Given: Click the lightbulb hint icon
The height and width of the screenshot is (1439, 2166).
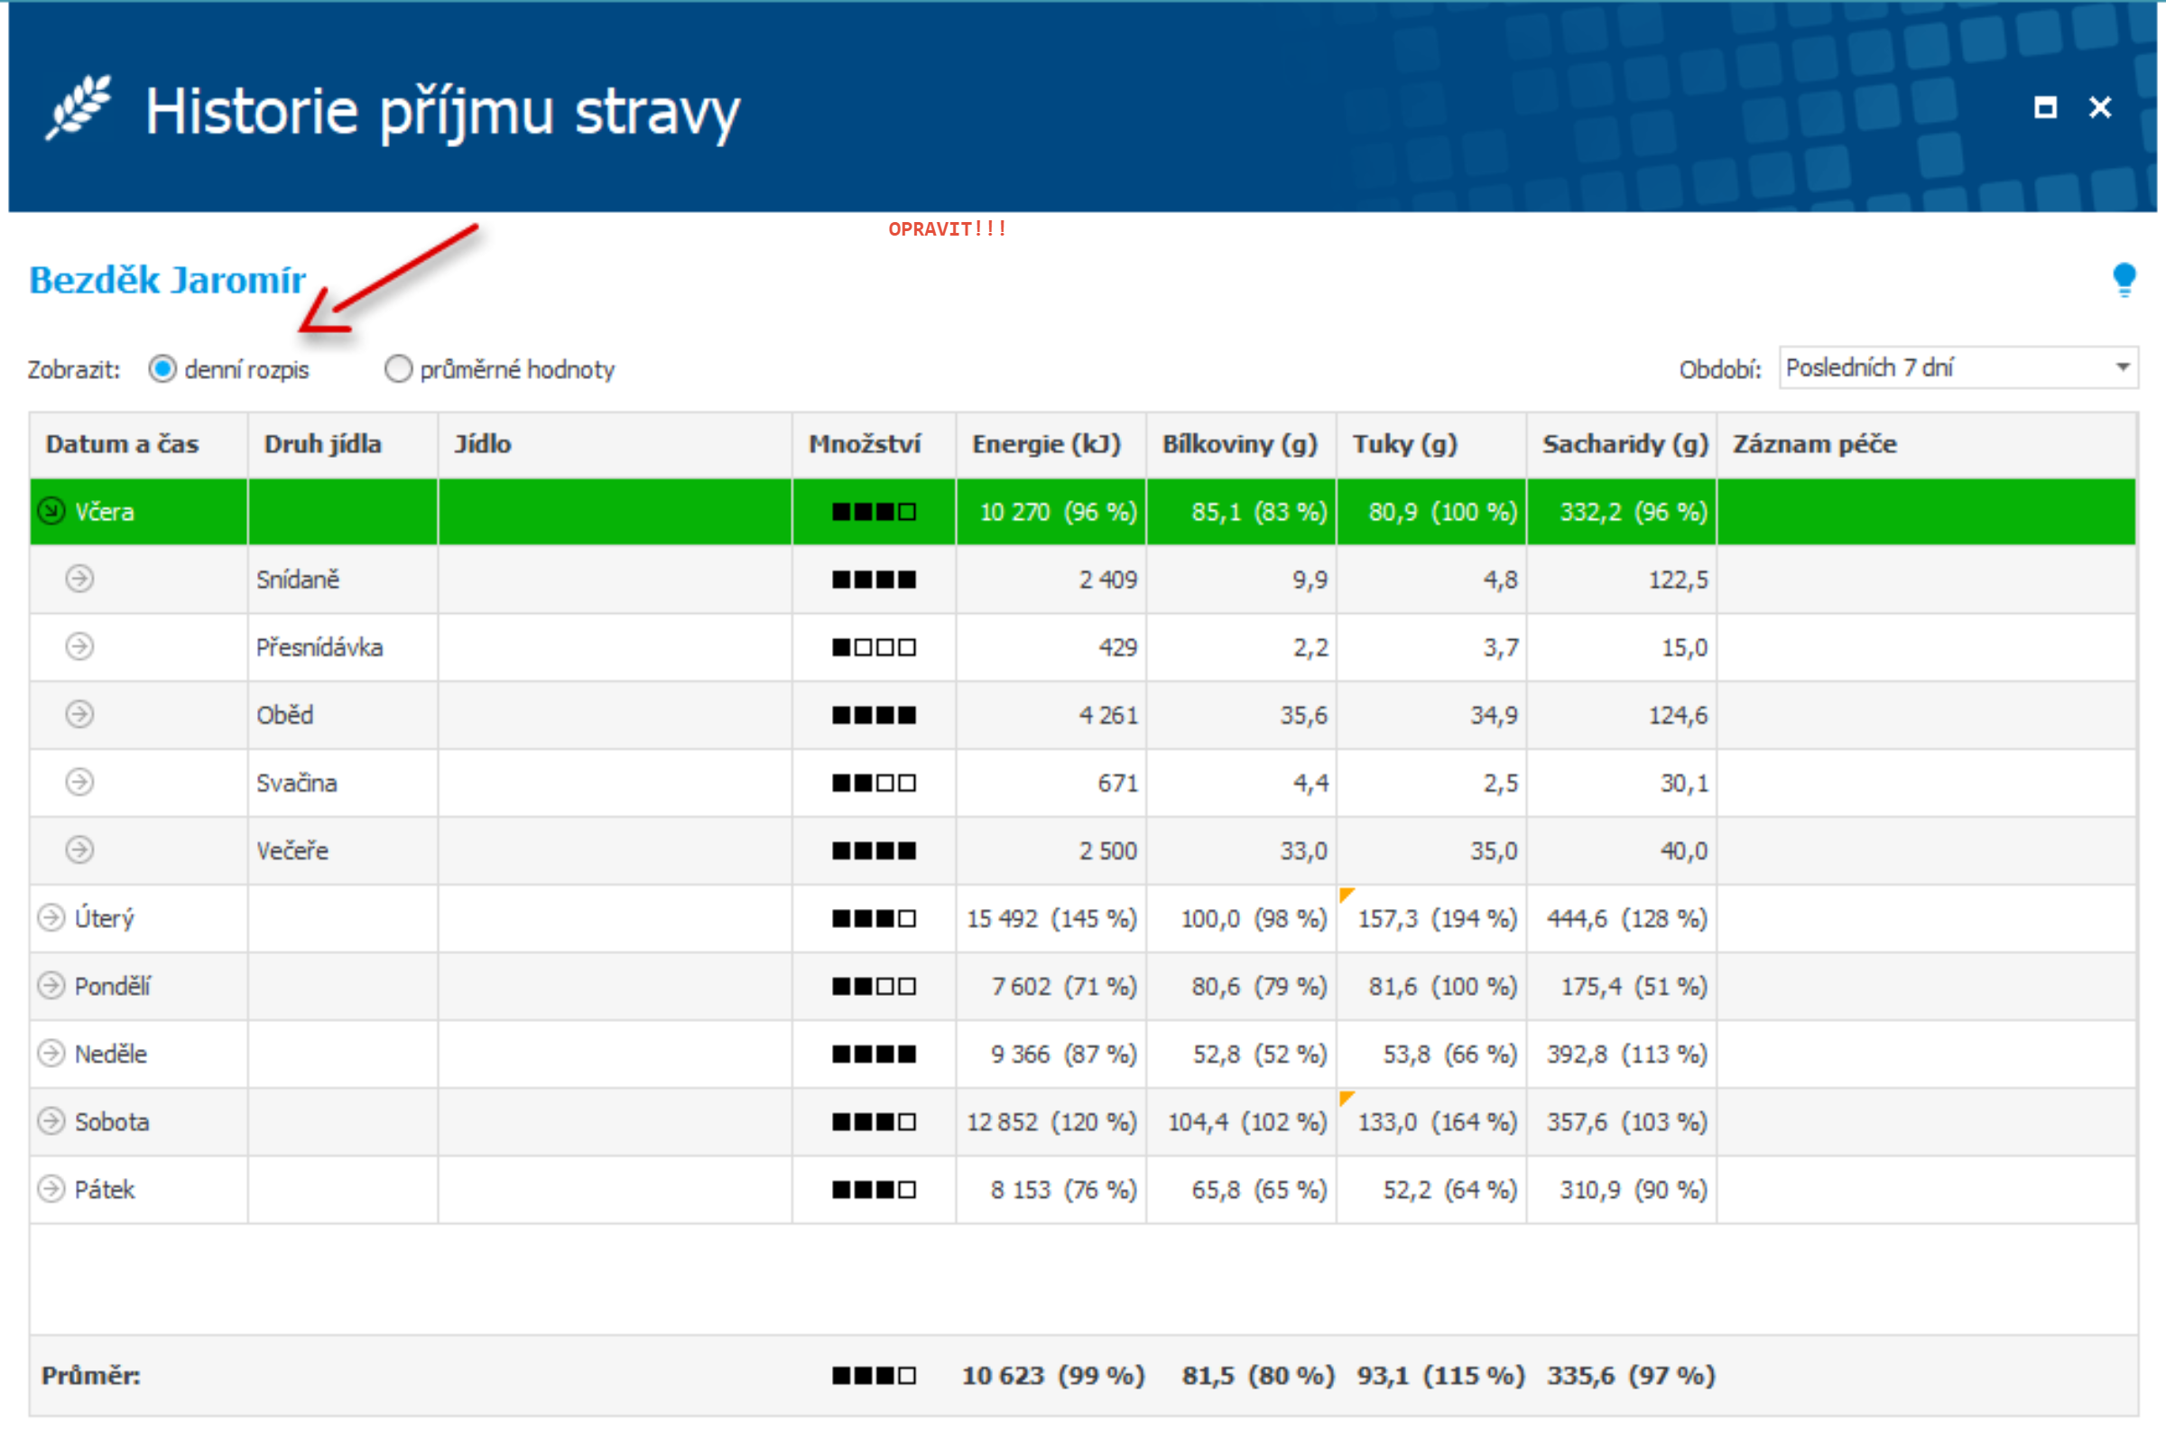Looking at the screenshot, I should 2123,280.
